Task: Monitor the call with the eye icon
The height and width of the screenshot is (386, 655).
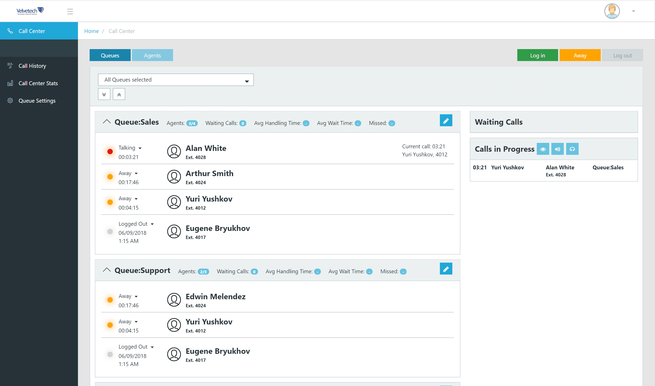Action: (x=543, y=149)
